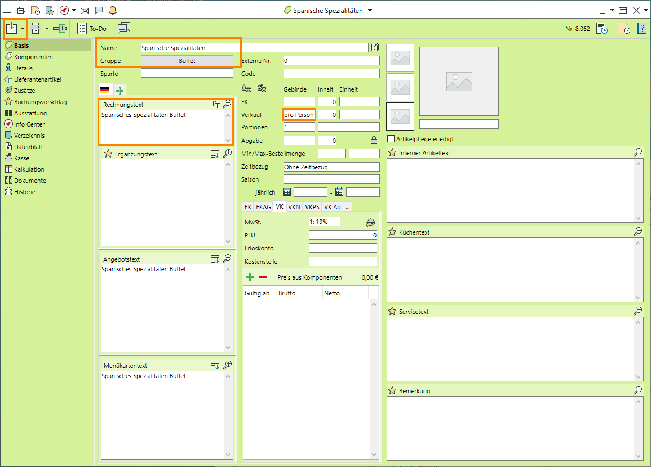This screenshot has width=651, height=467.
Task: Click the Buffet group button
Action: (x=187, y=61)
